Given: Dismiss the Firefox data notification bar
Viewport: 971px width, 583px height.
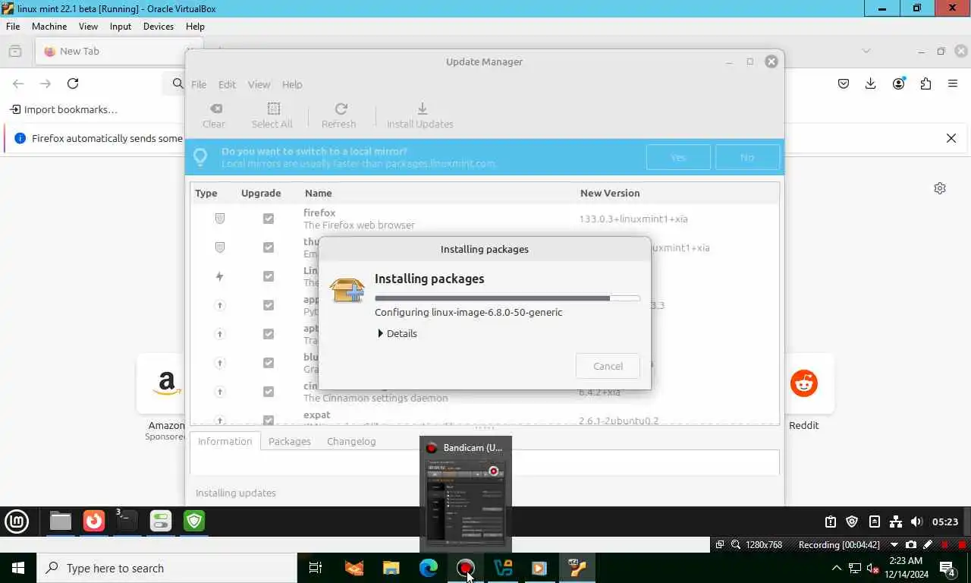Looking at the screenshot, I should pos(951,138).
